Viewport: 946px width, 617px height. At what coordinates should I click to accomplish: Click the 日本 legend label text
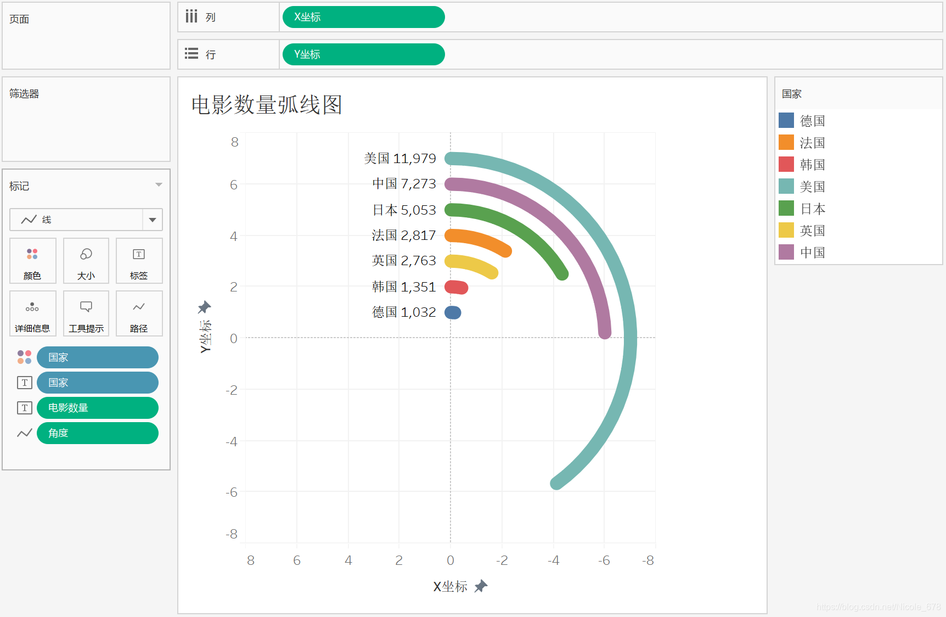pyautogui.click(x=812, y=209)
